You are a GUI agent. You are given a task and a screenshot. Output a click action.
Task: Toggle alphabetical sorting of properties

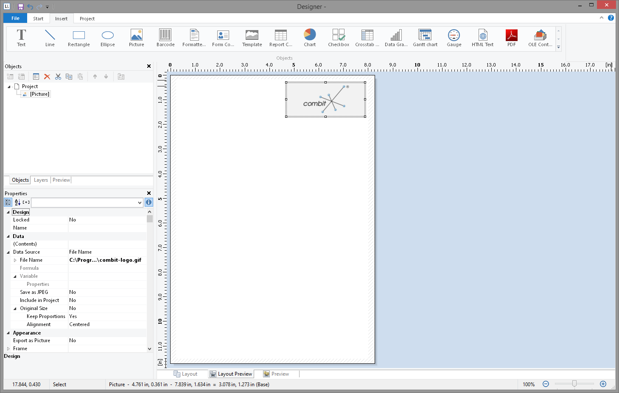pyautogui.click(x=17, y=202)
